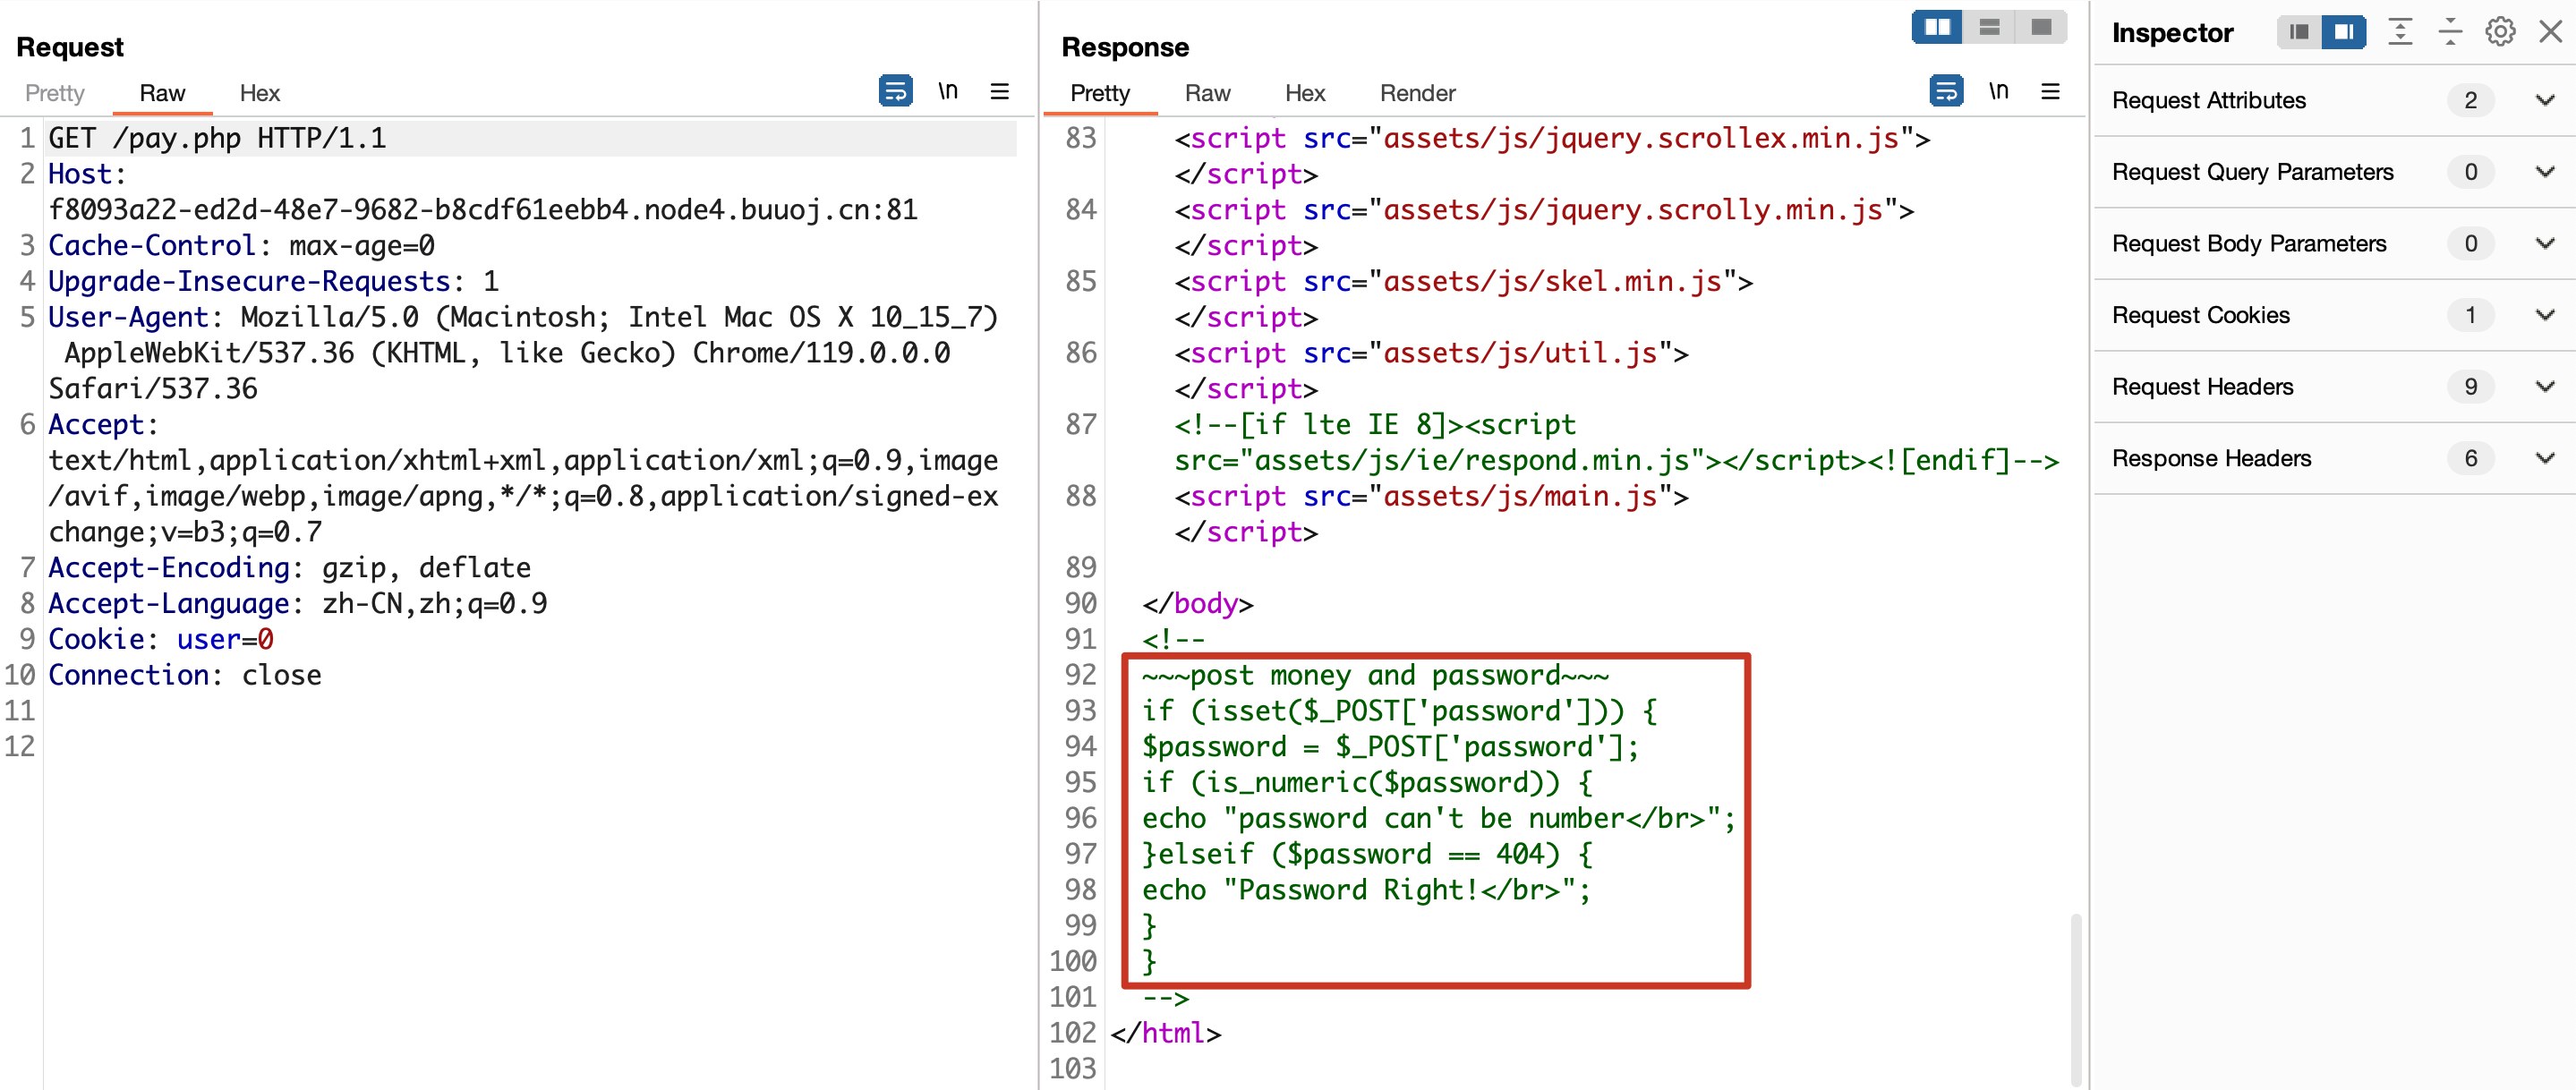Click the assets/js/main.js script line
The width and height of the screenshot is (2576, 1090).
click(x=1431, y=496)
